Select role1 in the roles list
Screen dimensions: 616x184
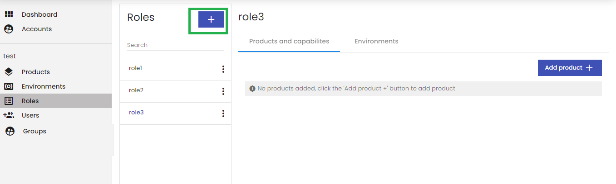[x=175, y=69]
